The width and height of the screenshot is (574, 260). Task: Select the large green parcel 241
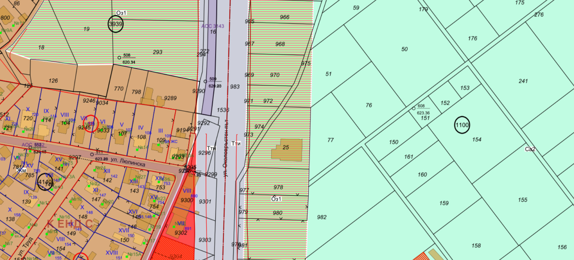point(523,81)
